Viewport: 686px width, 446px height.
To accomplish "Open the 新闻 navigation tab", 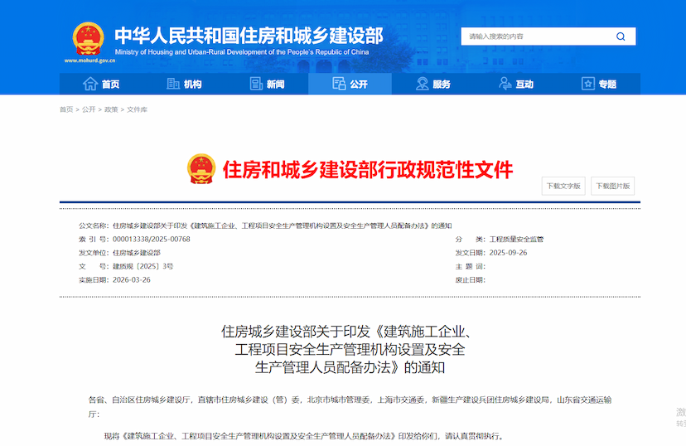I will [276, 85].
